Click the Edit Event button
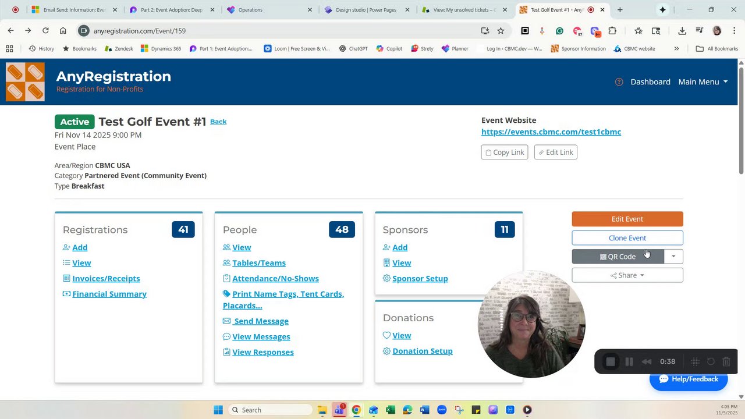The height and width of the screenshot is (419, 745). 627,219
